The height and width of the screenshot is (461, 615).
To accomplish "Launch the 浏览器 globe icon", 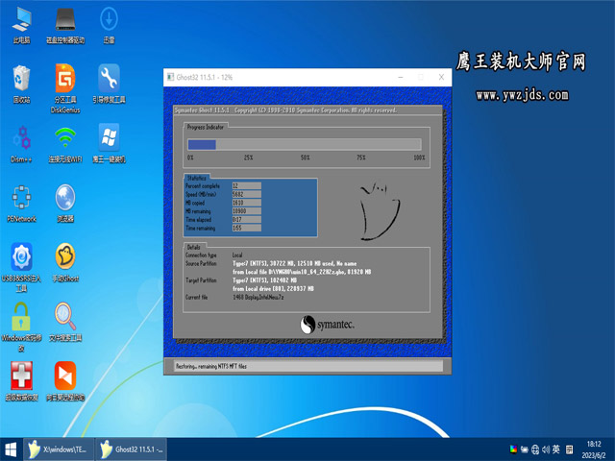I will [x=65, y=204].
